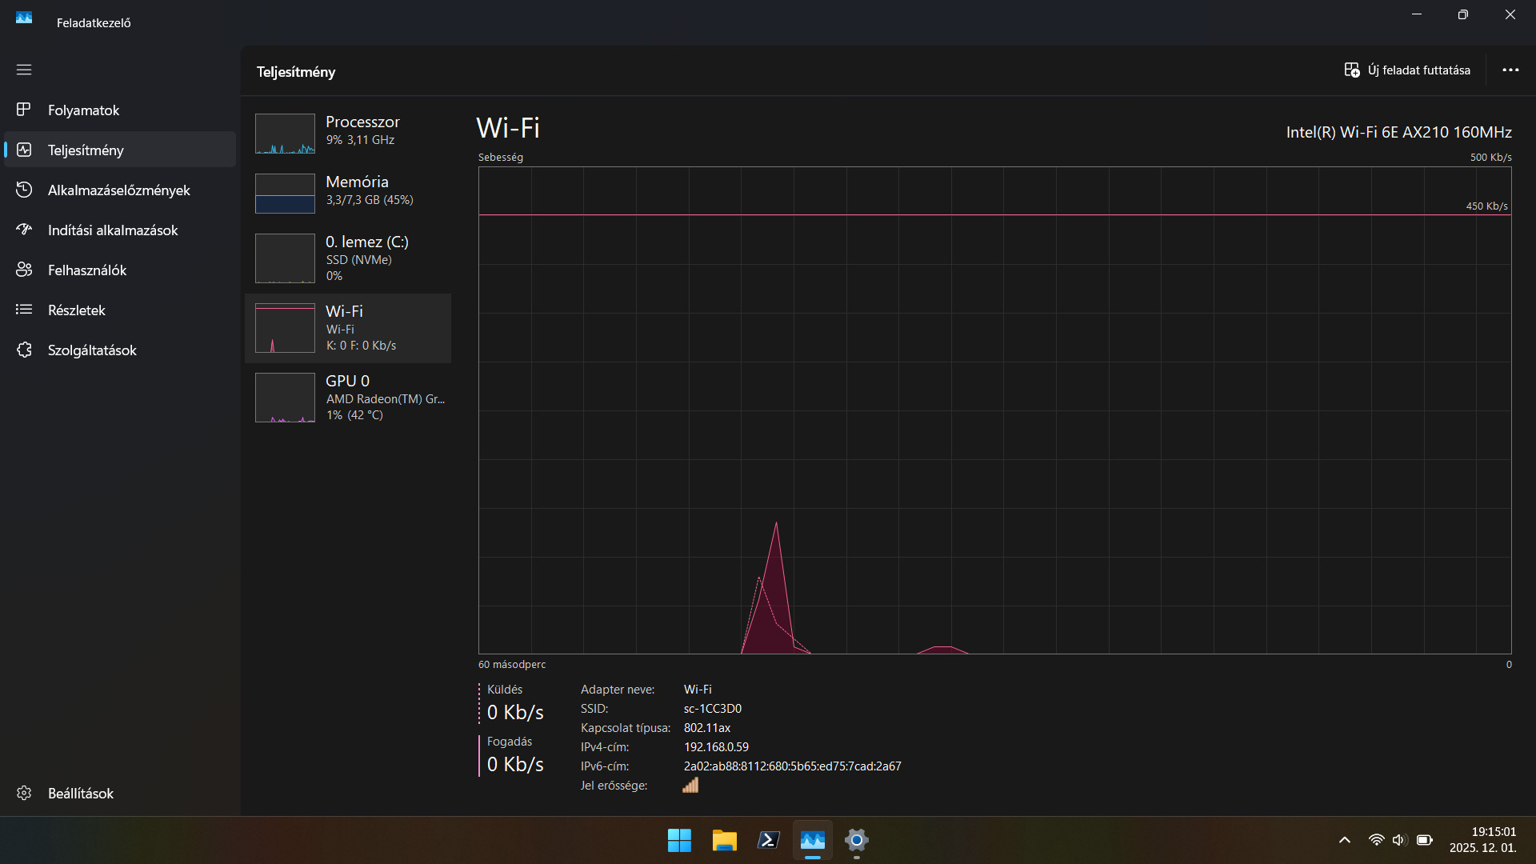Toggle the hamburger navigation menu
The width and height of the screenshot is (1536, 864).
24,70
